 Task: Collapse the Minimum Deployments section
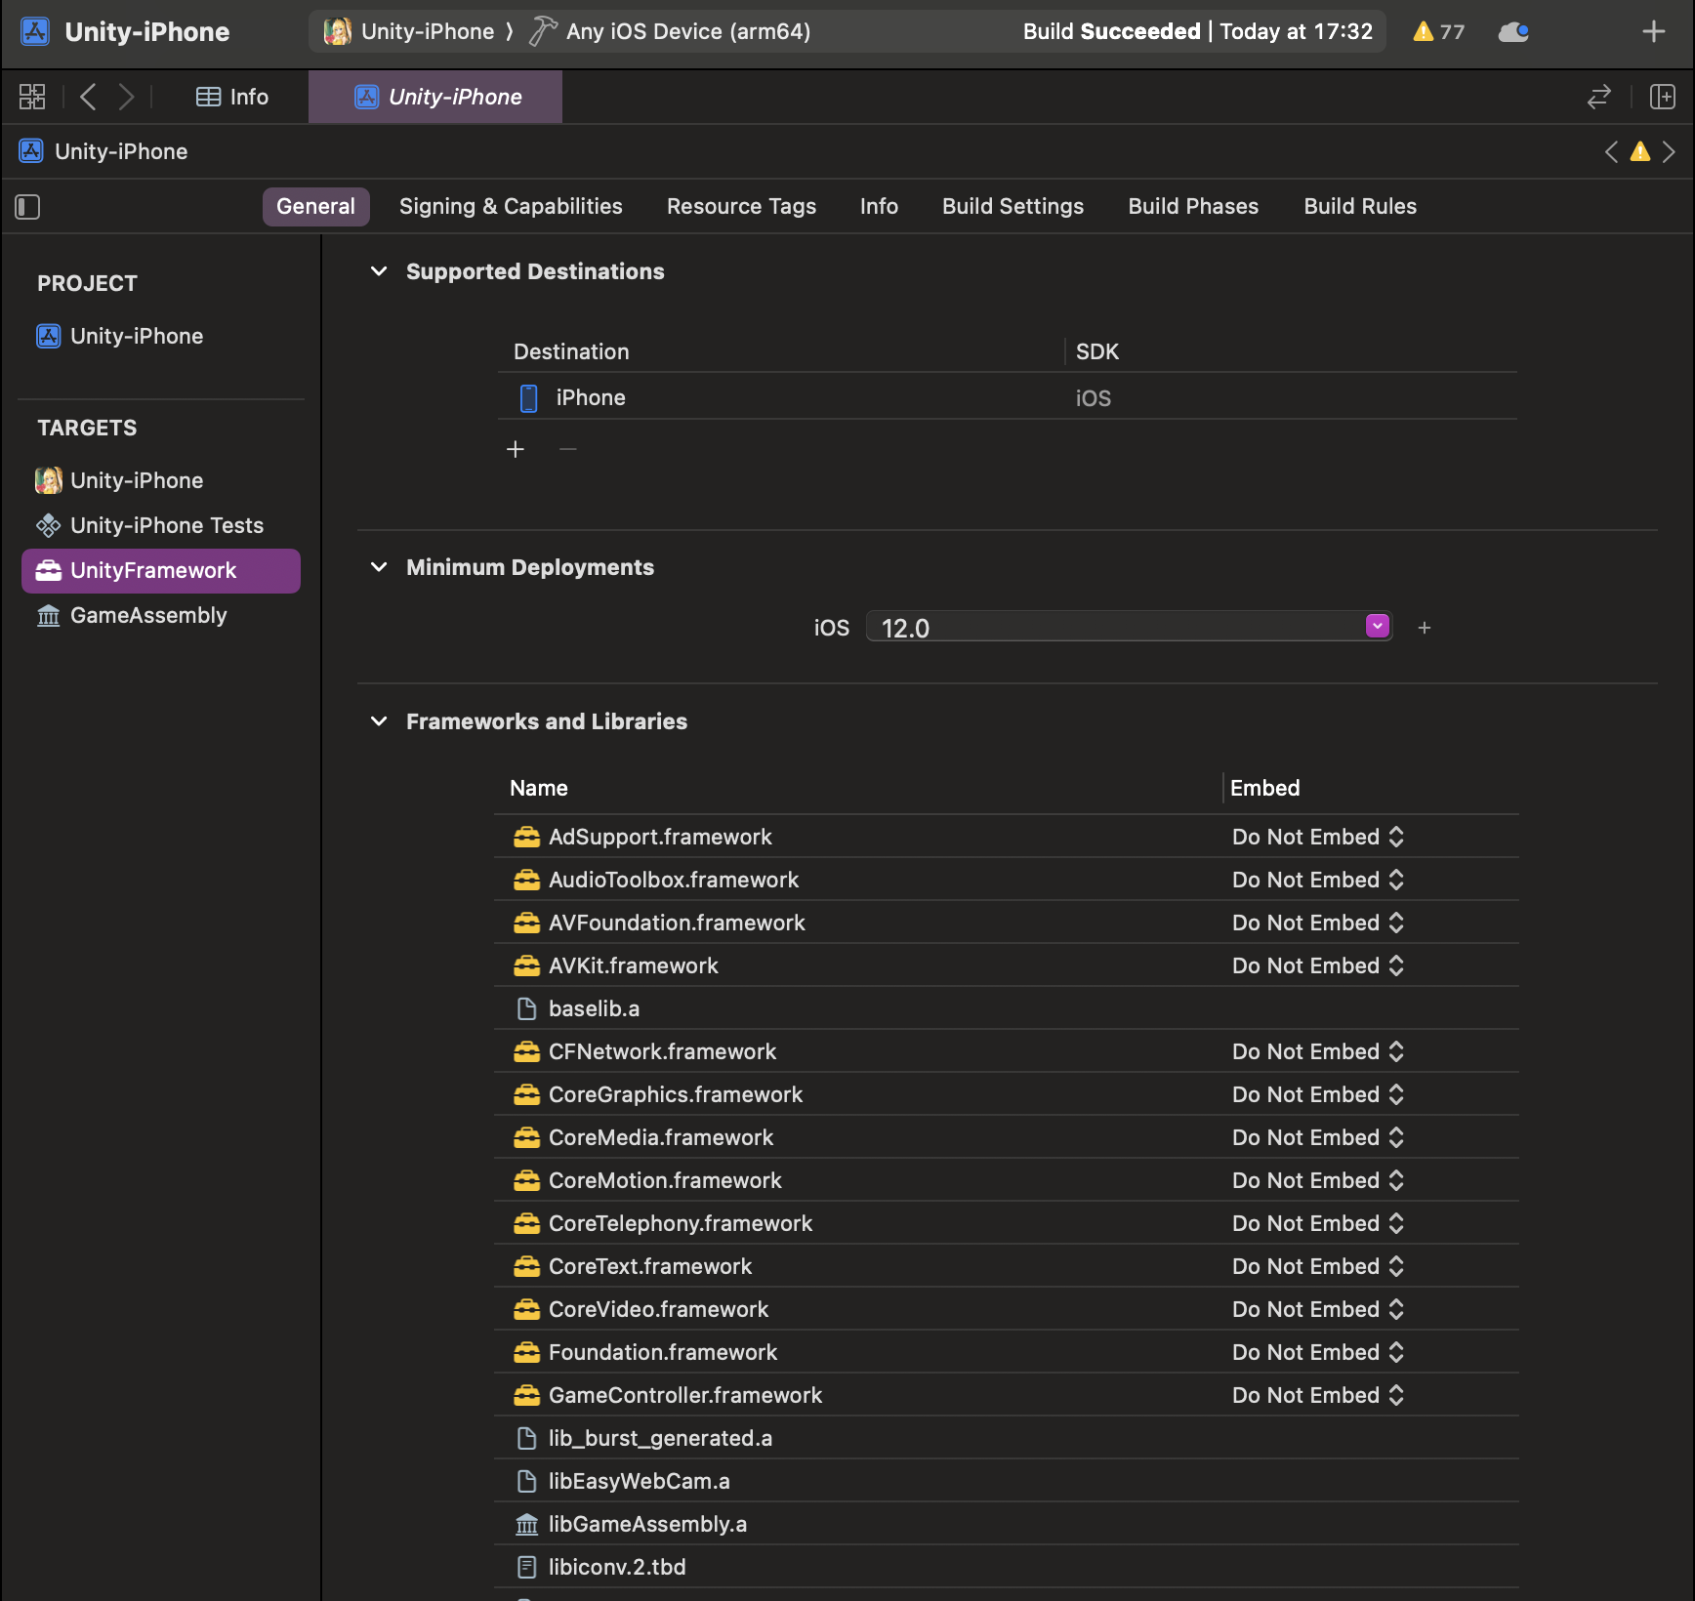click(379, 568)
